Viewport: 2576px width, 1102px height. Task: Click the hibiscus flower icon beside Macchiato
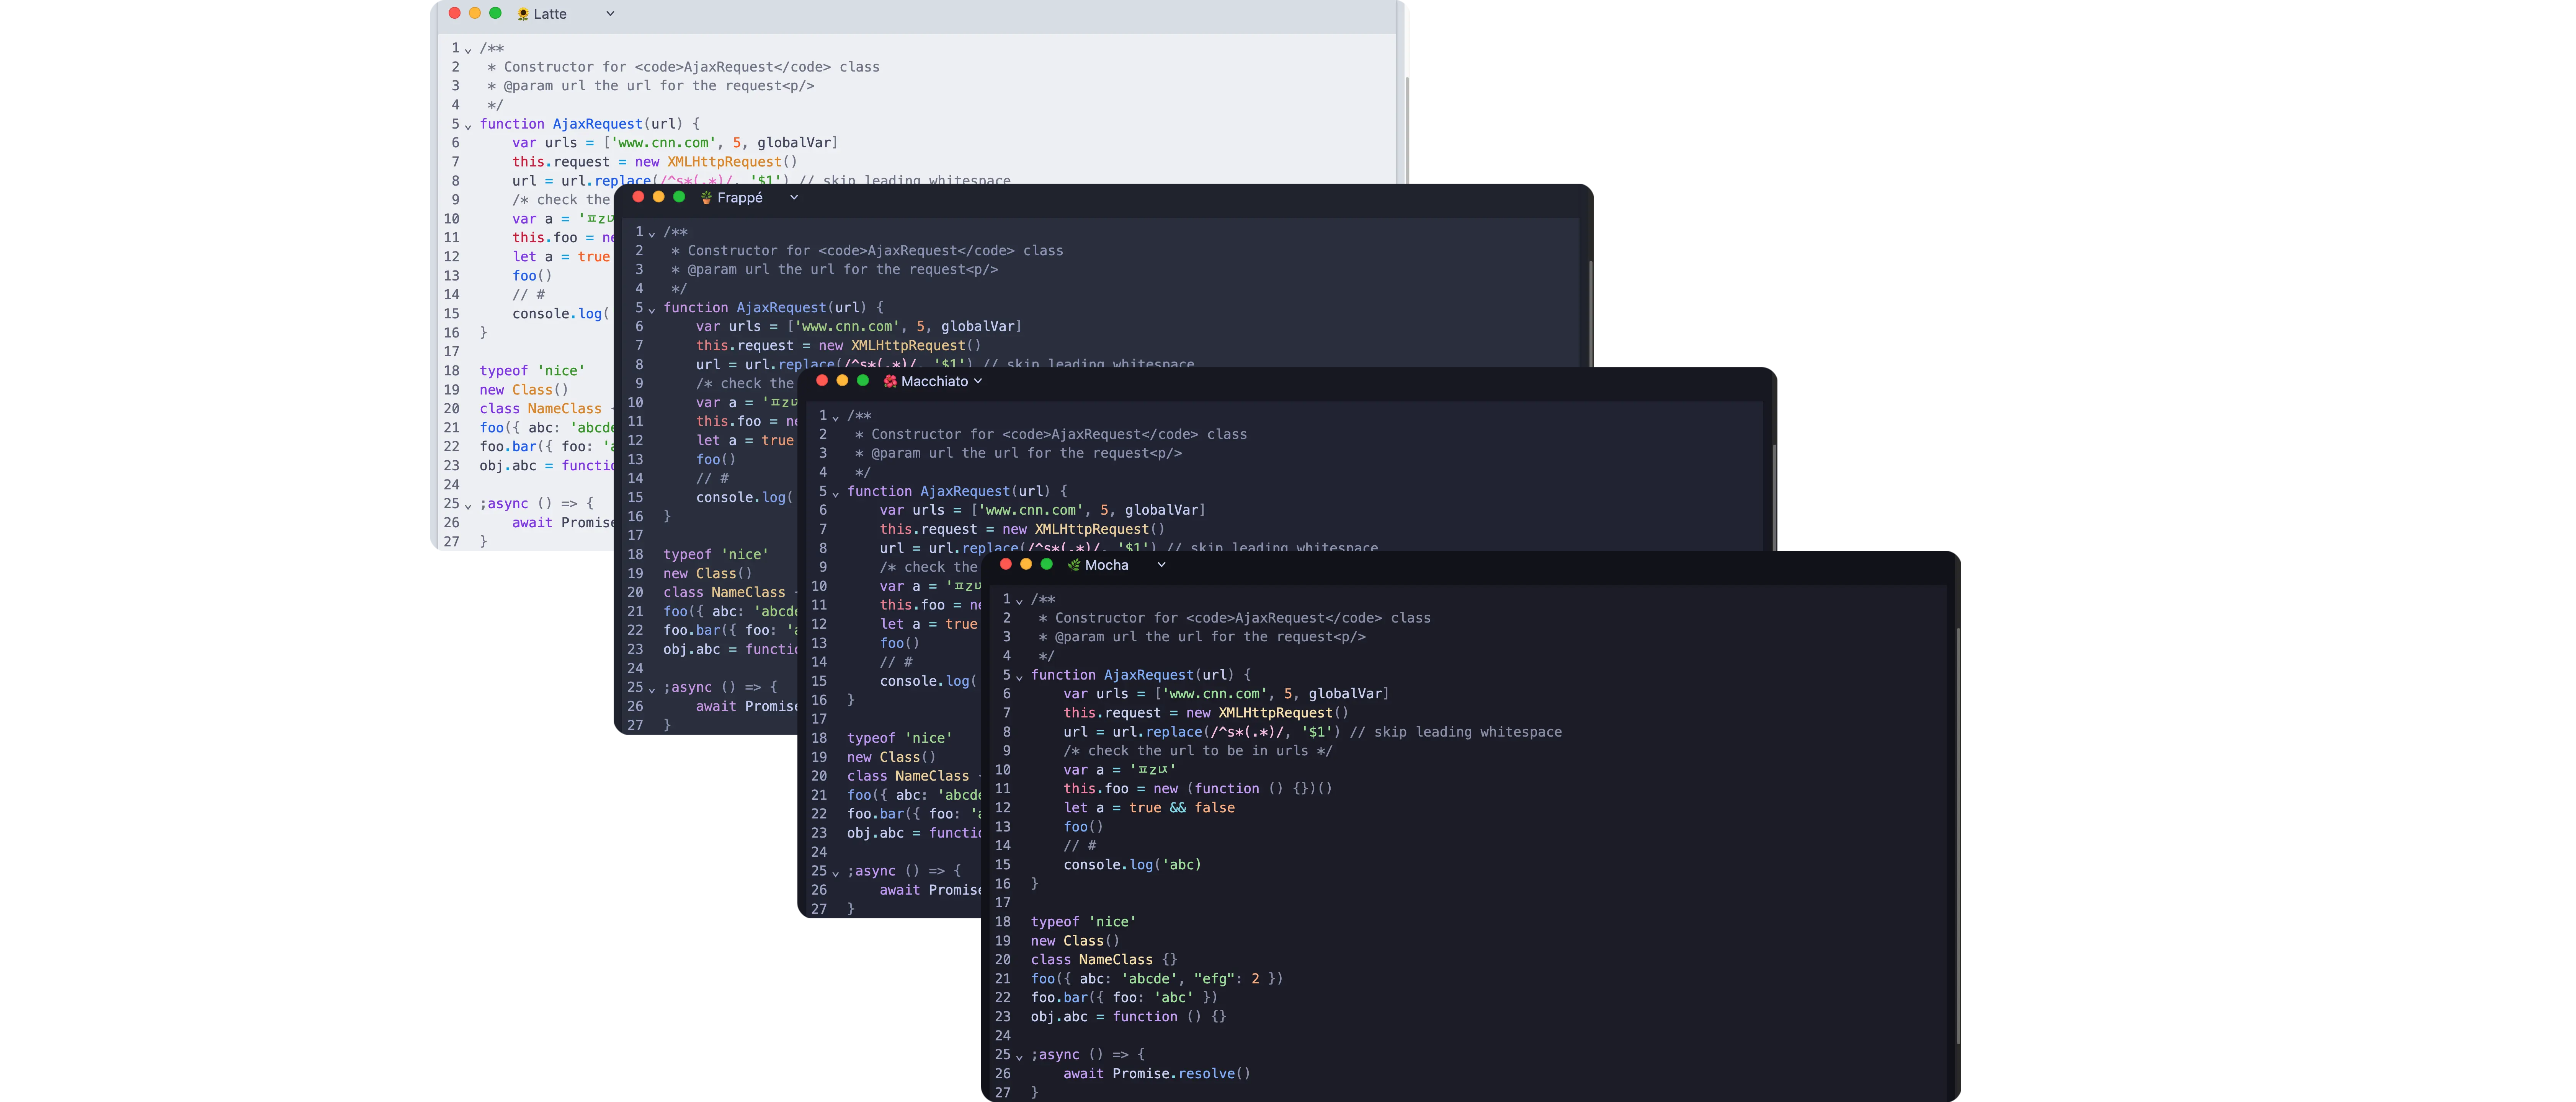890,381
